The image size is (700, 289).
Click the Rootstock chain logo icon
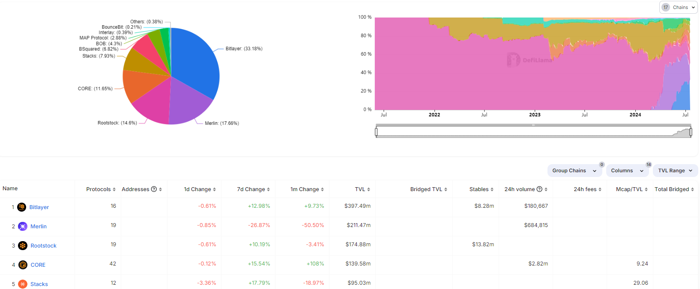[x=23, y=246]
